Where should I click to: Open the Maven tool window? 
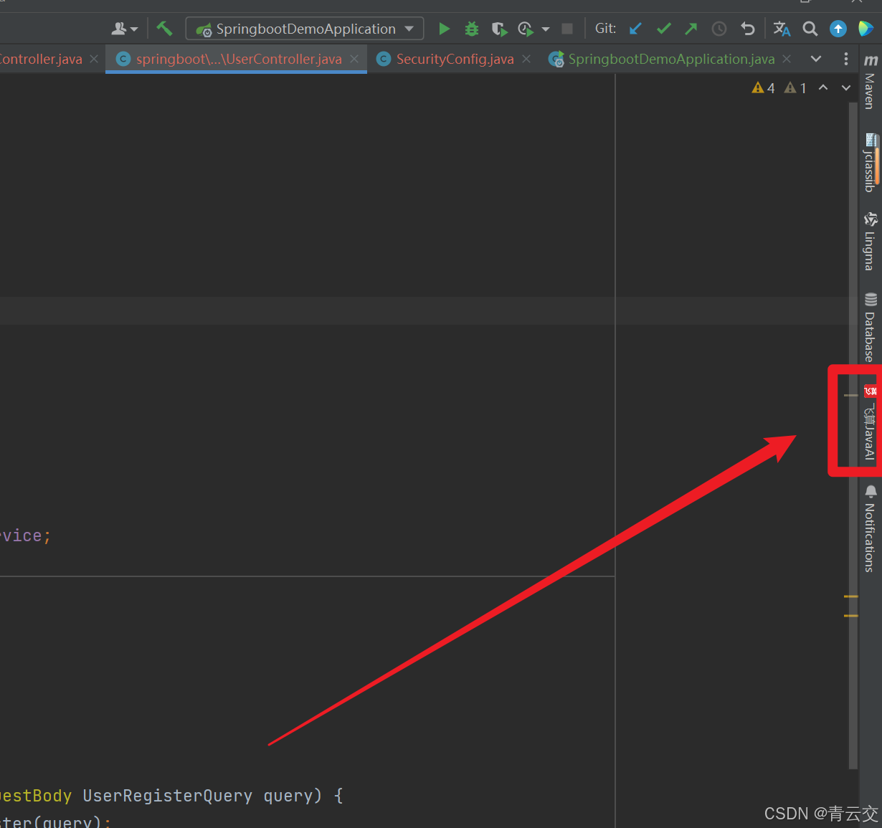click(871, 82)
